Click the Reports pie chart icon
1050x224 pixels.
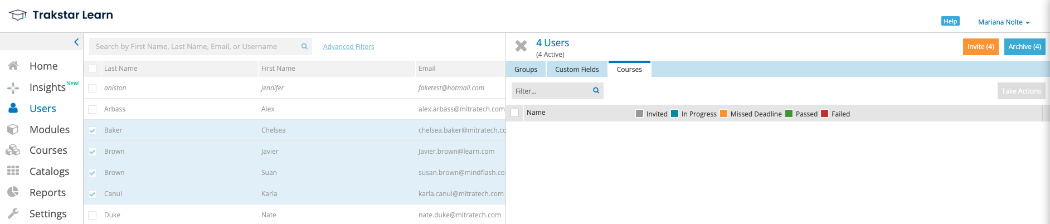click(13, 192)
